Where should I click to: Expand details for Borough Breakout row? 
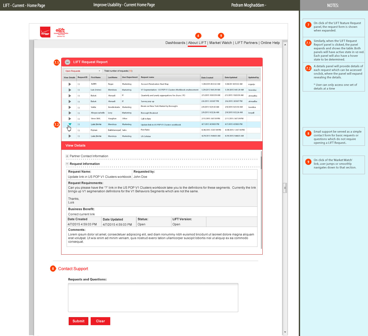pos(69,113)
